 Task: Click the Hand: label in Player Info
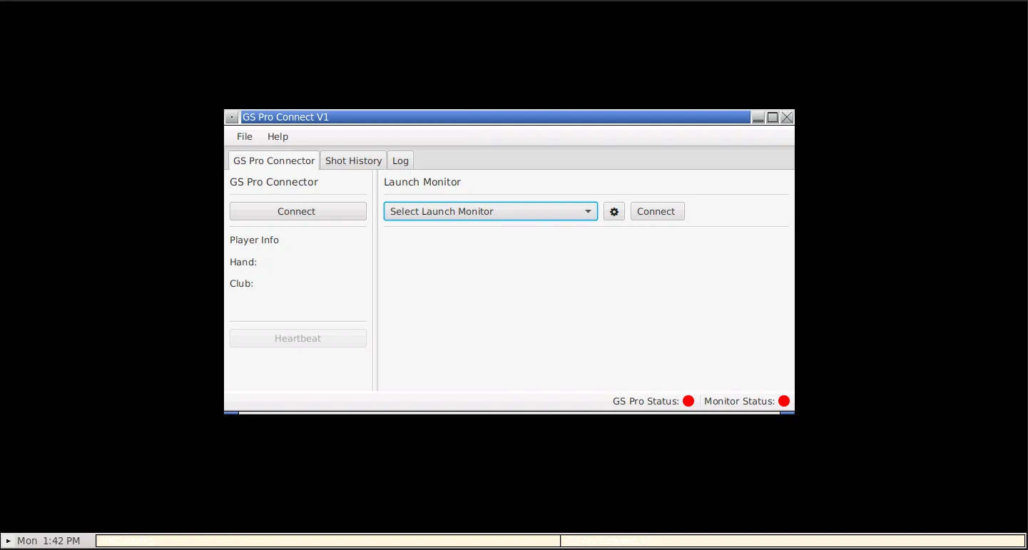coord(243,262)
